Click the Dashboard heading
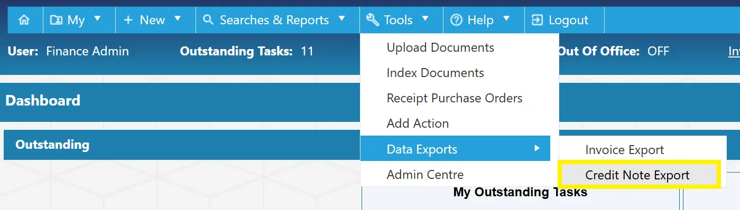This screenshot has height=210, width=740. 43,100
